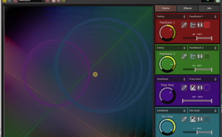Click the Feedback 1 range slider handle
Screen dimensions: 222x137
click(x=197, y=38)
